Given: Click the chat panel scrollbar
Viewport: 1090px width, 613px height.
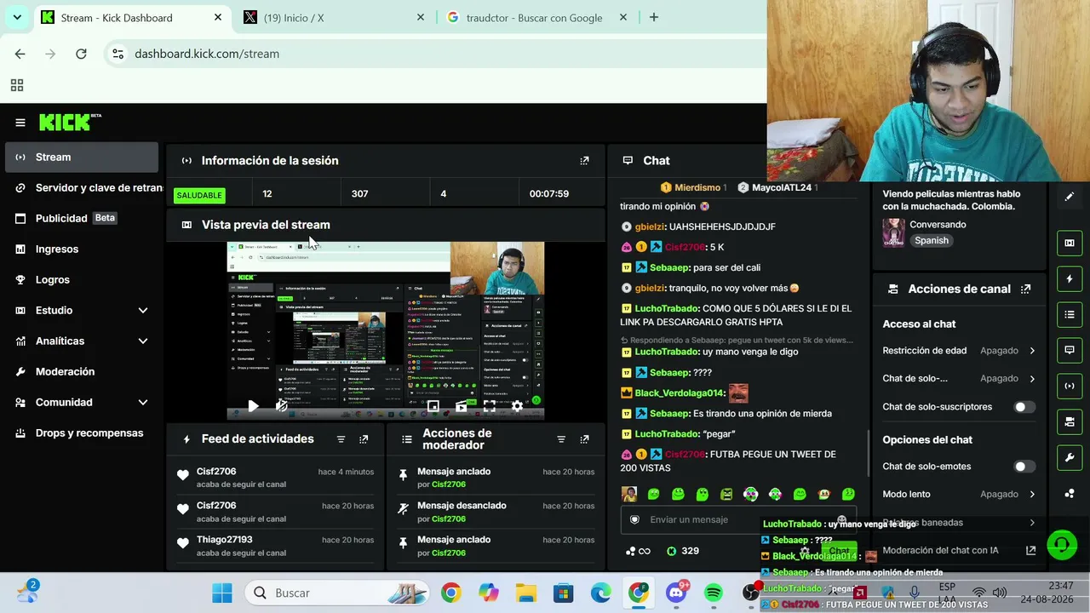Looking at the screenshot, I should (x=868, y=451).
